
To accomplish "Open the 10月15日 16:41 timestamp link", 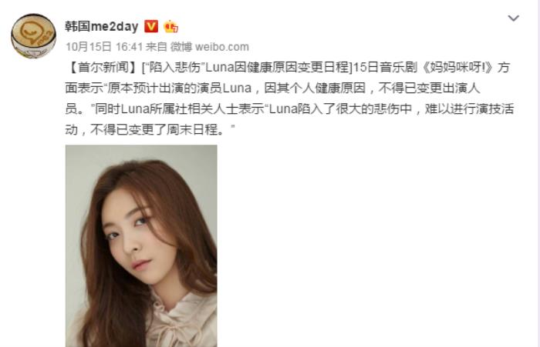I will tap(104, 47).
